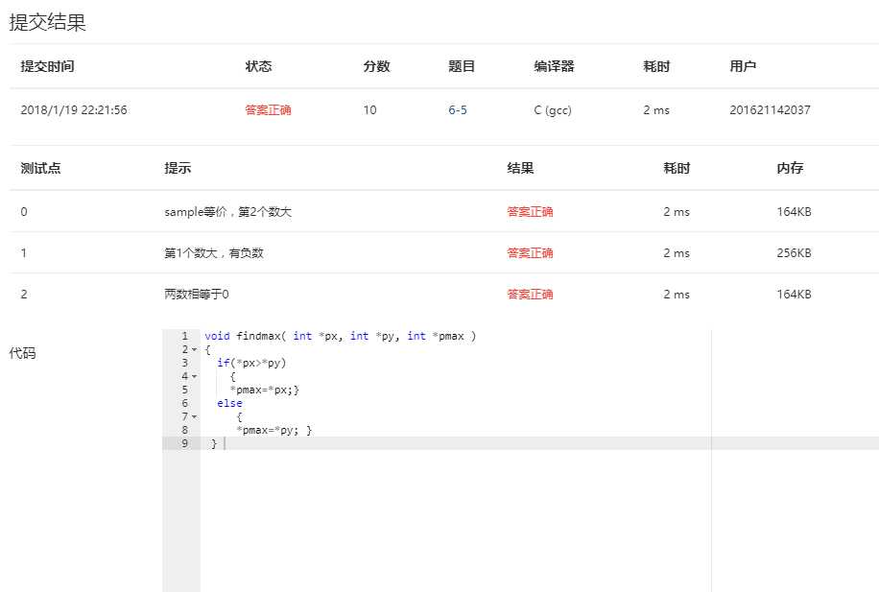Select submission time 2018/1/19 22:21:56
The image size is (879, 592).
point(74,110)
